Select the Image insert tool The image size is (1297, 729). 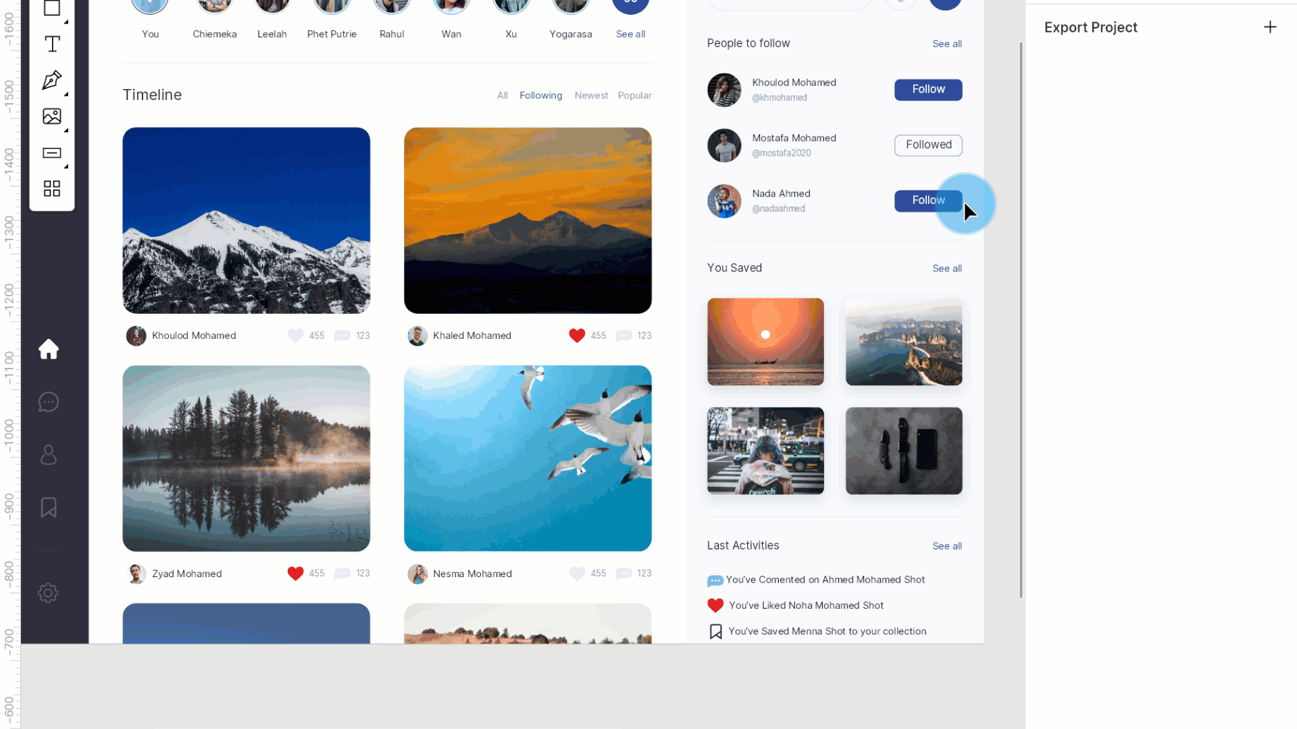point(51,117)
